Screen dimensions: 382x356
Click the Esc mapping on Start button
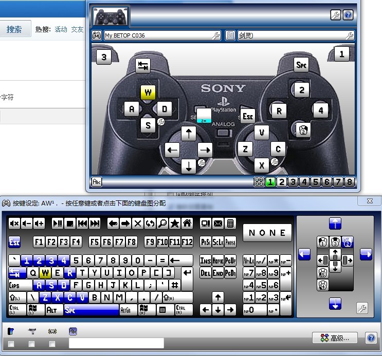(x=248, y=117)
